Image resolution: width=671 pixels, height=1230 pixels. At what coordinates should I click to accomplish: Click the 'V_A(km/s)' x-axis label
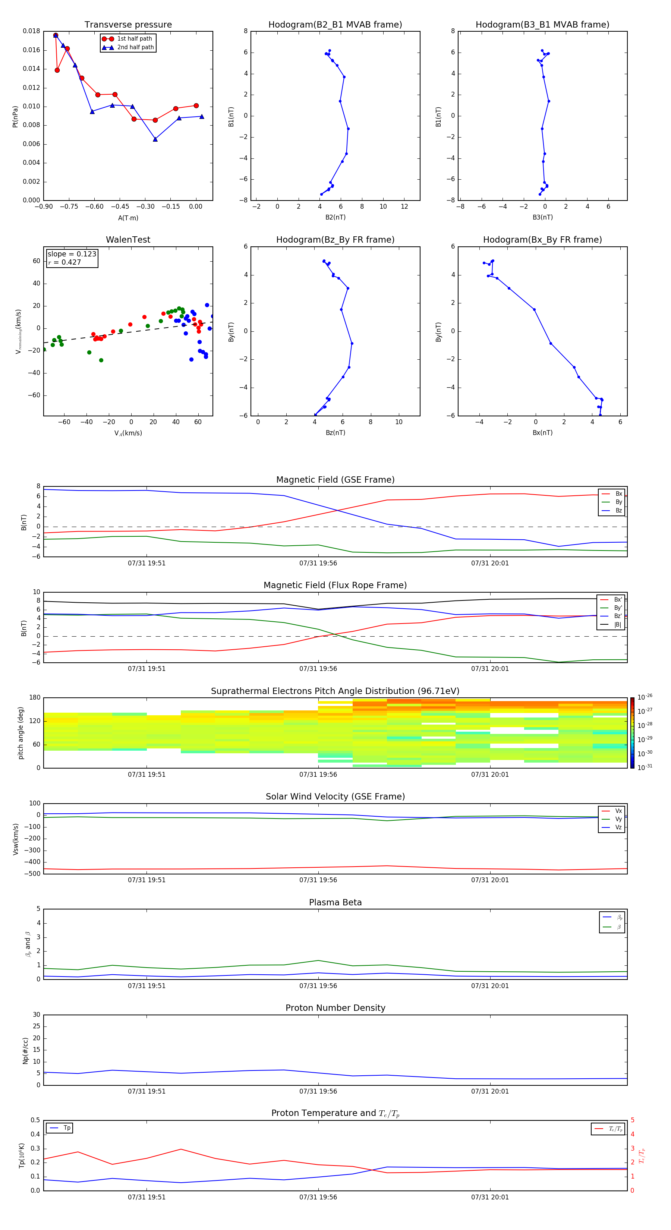click(x=128, y=433)
